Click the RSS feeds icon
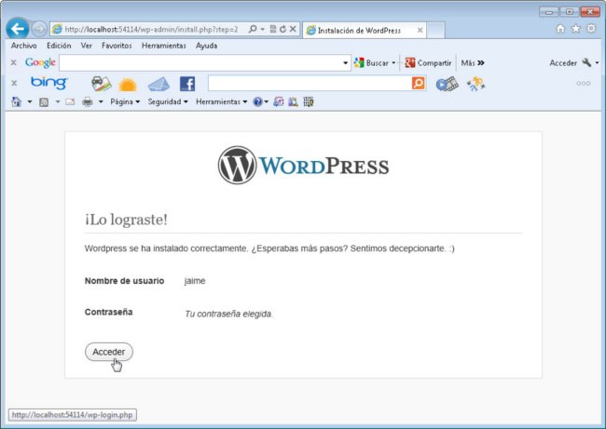The image size is (606, 429). 44,101
